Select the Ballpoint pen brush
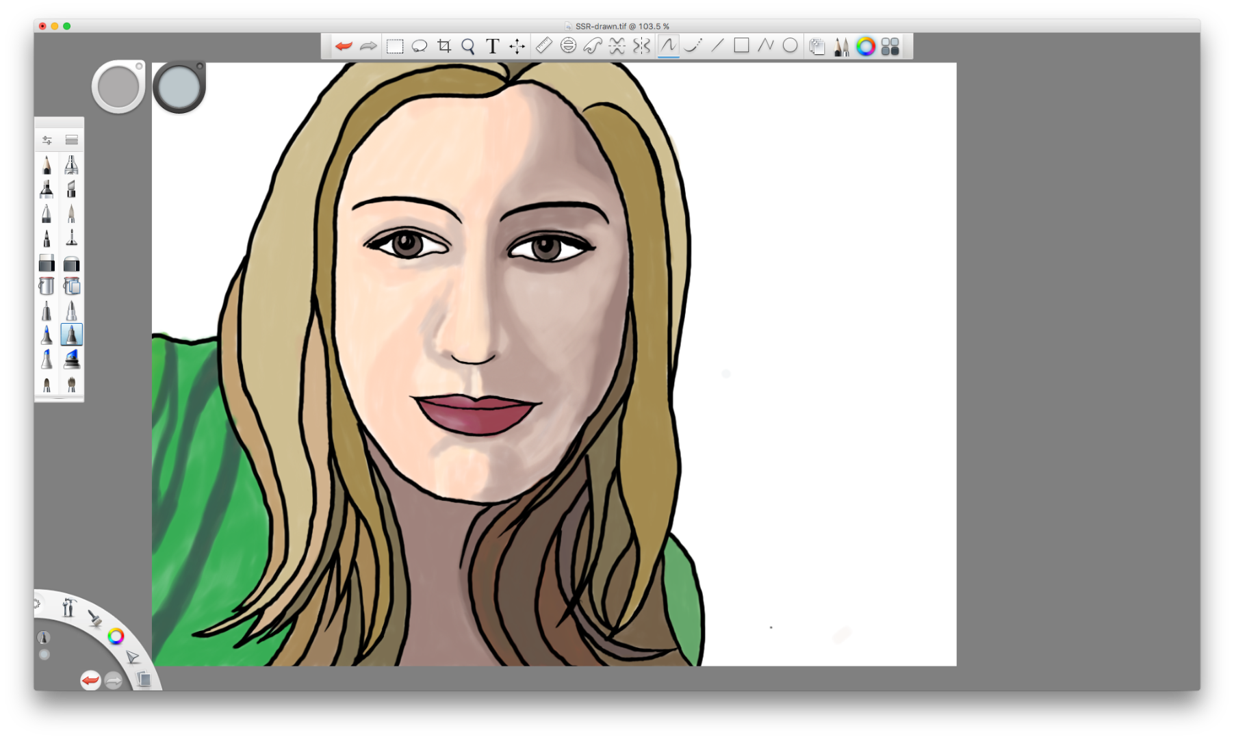 tap(47, 213)
